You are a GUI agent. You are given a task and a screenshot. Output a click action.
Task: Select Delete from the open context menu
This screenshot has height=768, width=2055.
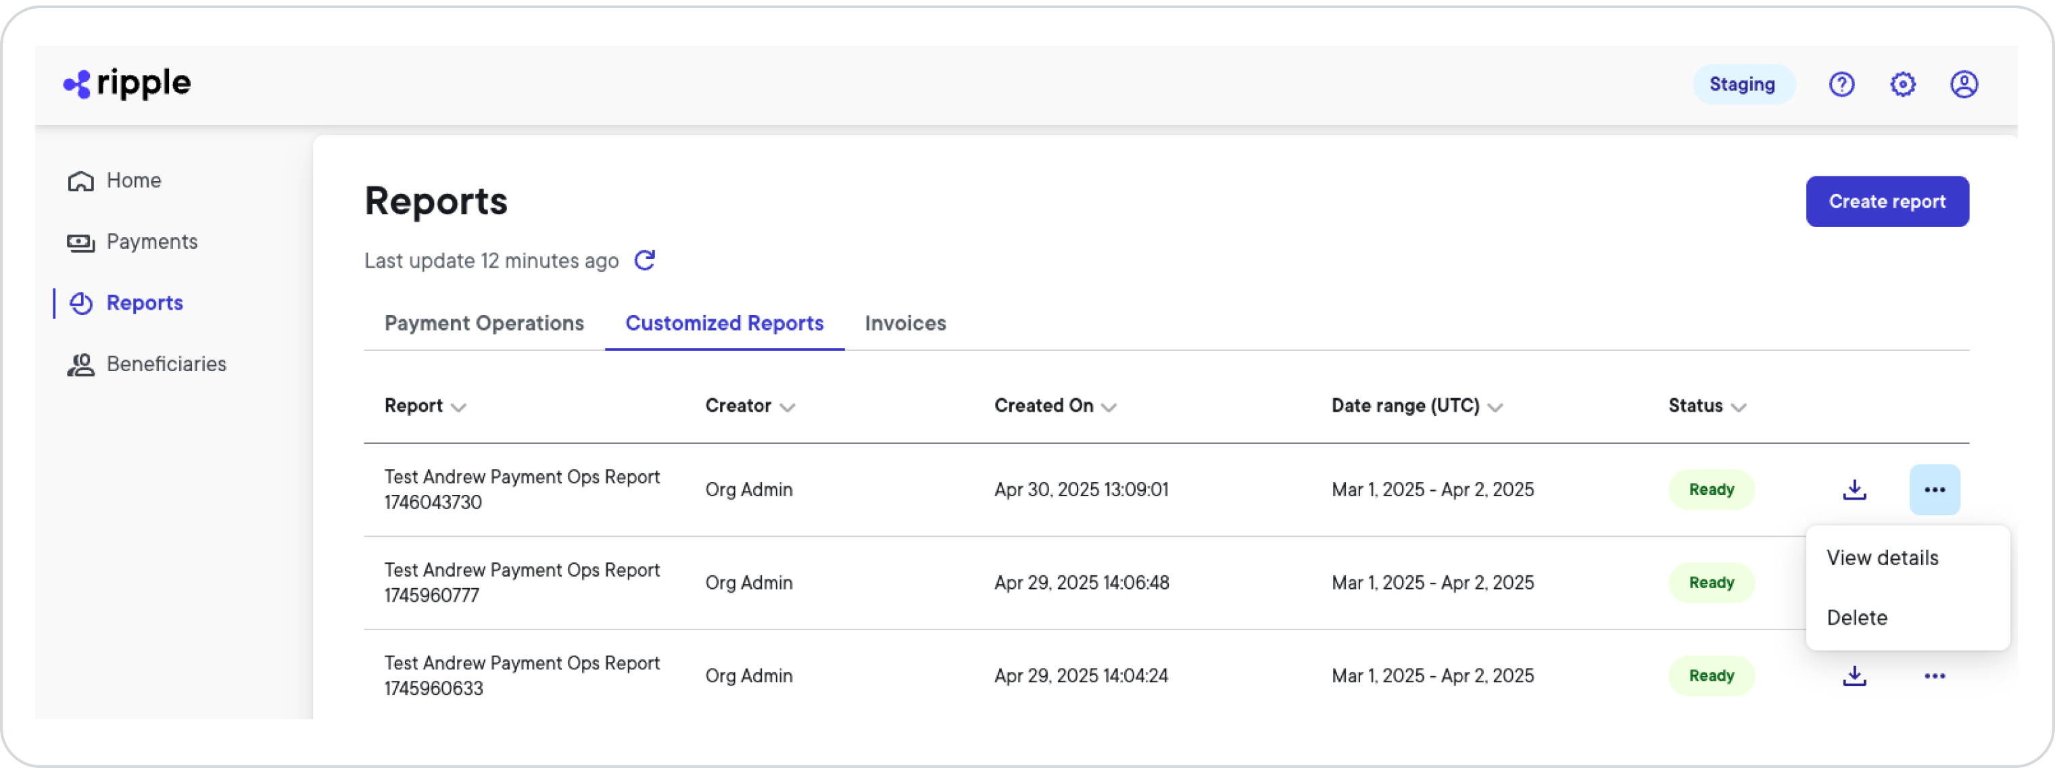pos(1857,617)
